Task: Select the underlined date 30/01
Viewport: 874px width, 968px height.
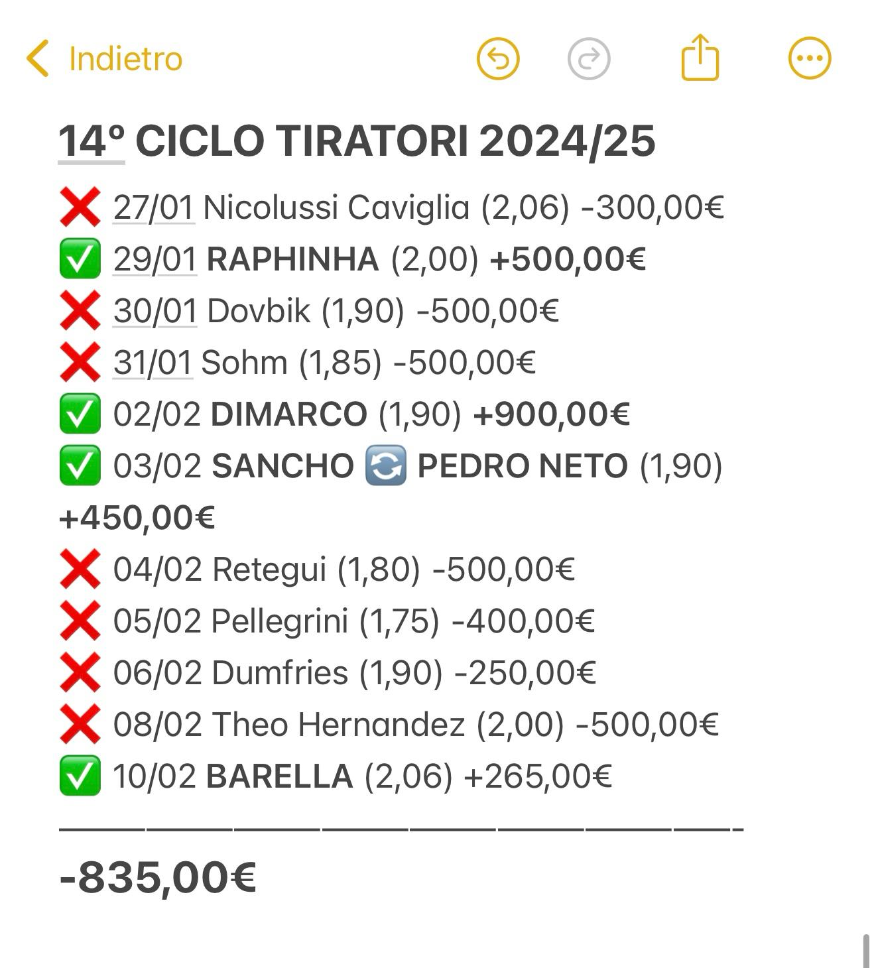Action: point(155,310)
